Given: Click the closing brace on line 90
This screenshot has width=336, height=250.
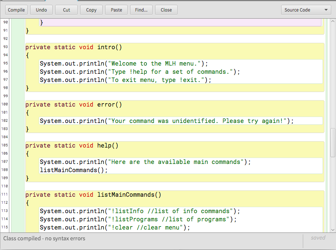Looking at the screenshot, I should tap(41, 22).
